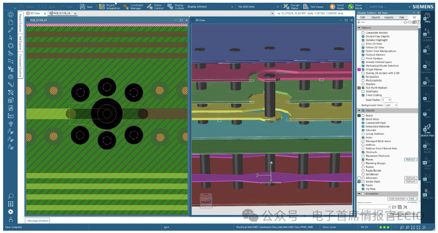Switch to Select Mode
The image size is (438, 233).
point(337,6)
